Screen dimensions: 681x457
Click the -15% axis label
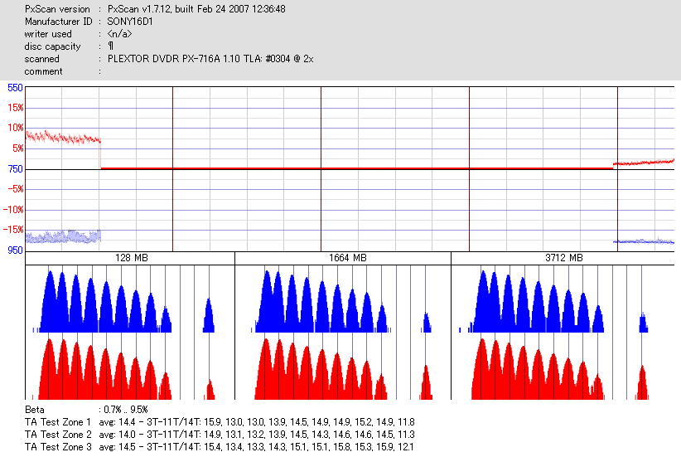[x=13, y=229]
